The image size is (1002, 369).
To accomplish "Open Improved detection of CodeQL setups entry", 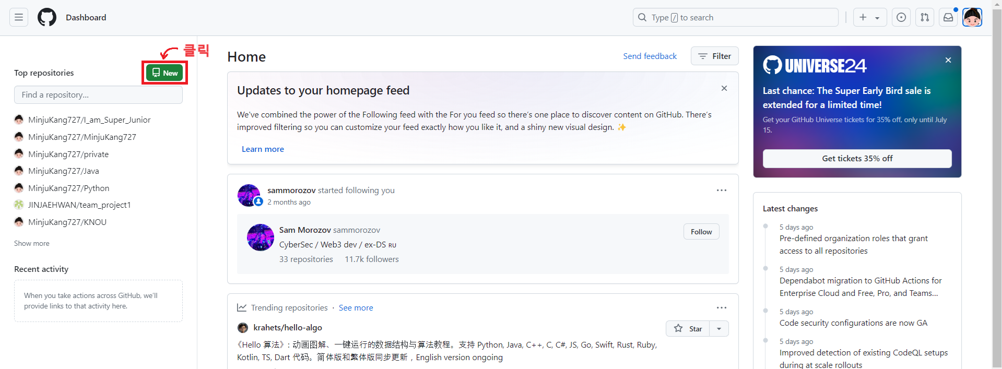I will click(x=864, y=359).
